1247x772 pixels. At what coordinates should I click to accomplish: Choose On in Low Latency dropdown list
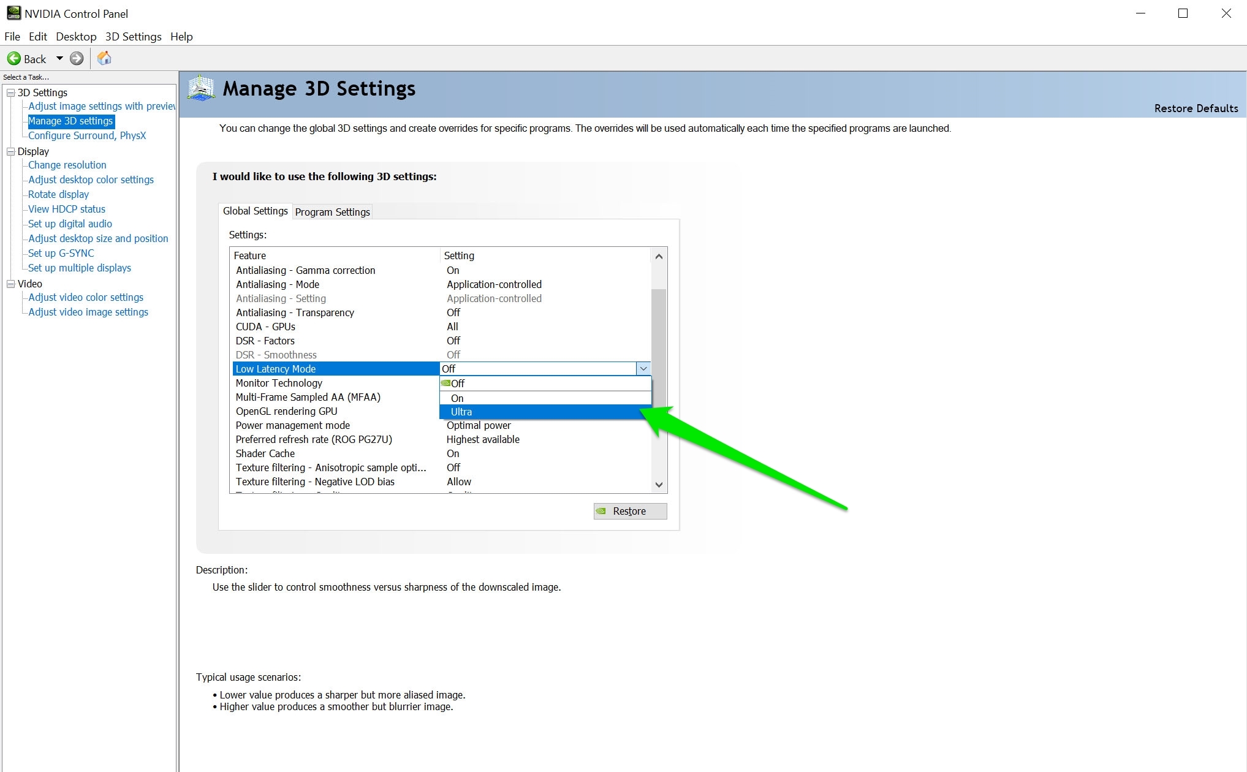[545, 398]
